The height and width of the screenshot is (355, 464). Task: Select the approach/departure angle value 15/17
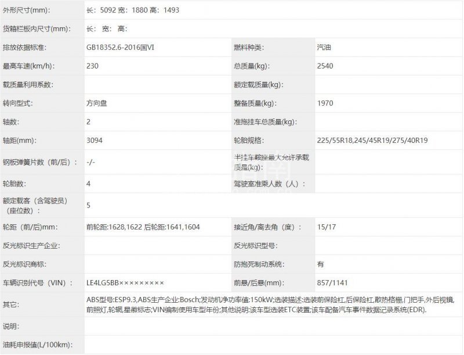point(326,227)
